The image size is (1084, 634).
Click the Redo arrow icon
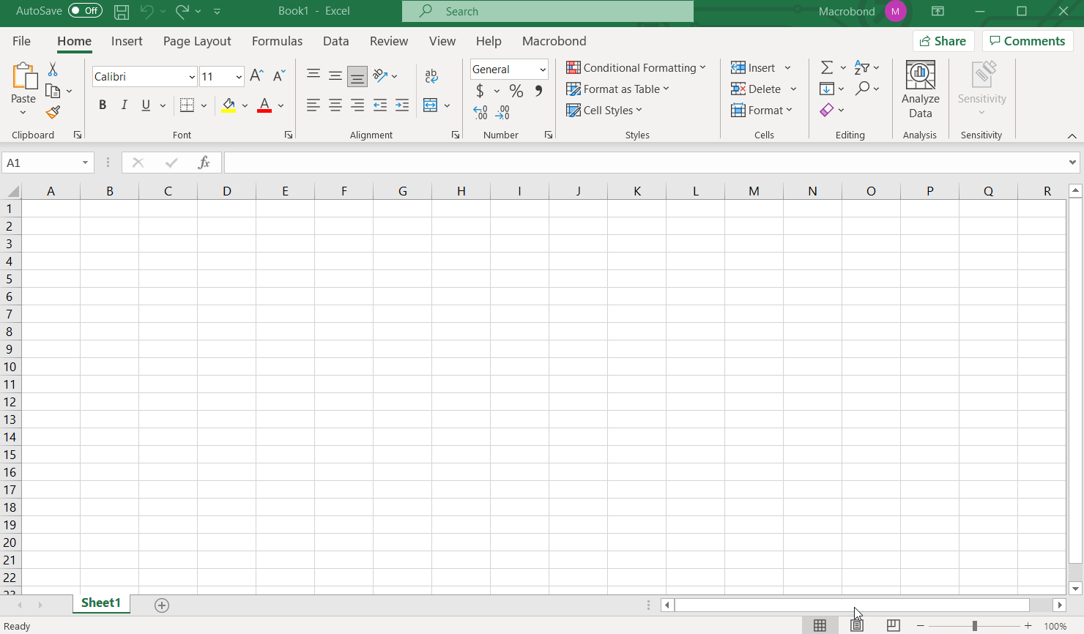(182, 11)
